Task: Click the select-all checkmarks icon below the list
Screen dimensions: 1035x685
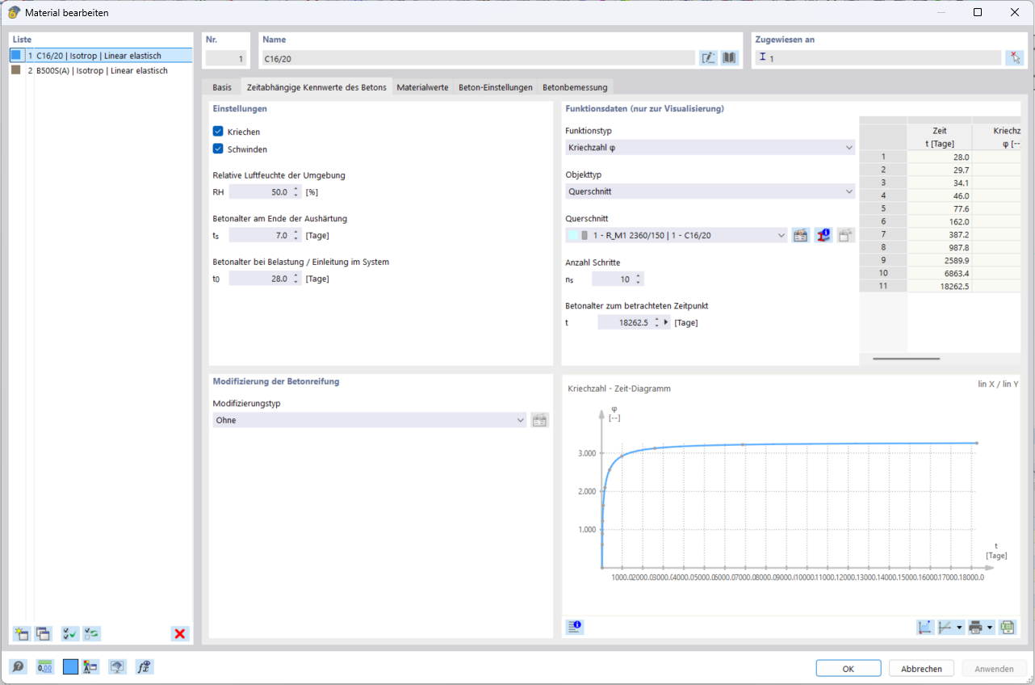Action: coord(70,634)
